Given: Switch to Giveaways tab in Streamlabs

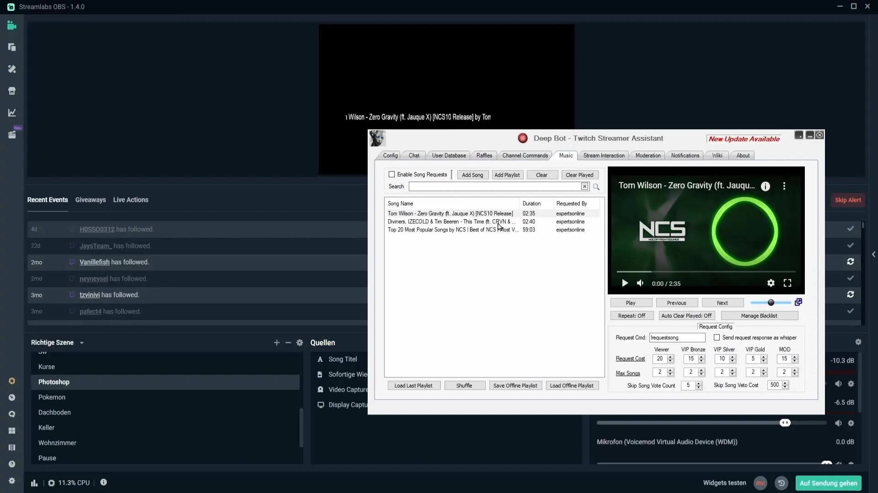Looking at the screenshot, I should point(91,200).
